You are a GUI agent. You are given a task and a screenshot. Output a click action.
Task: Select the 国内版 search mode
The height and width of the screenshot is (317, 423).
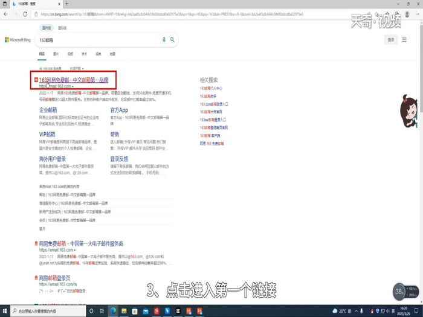click(47, 28)
